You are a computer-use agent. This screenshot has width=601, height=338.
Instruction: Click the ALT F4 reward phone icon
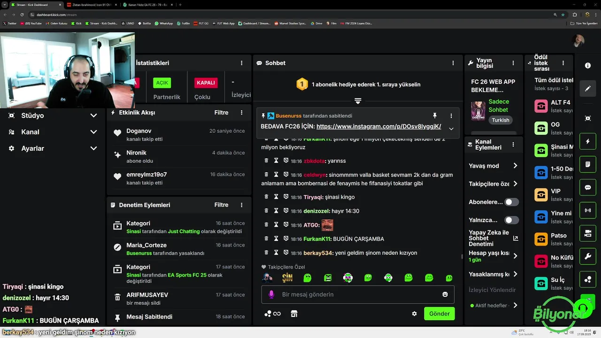click(x=541, y=106)
